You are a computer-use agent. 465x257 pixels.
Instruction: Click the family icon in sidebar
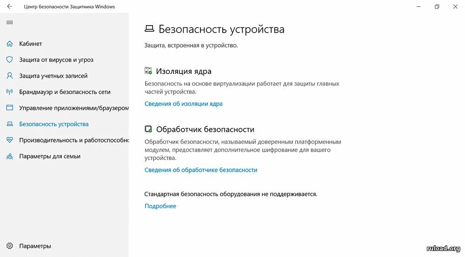pyautogui.click(x=9, y=156)
